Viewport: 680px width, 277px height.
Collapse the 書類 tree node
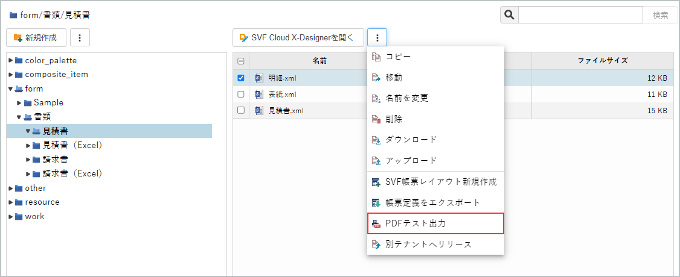pyautogui.click(x=19, y=117)
